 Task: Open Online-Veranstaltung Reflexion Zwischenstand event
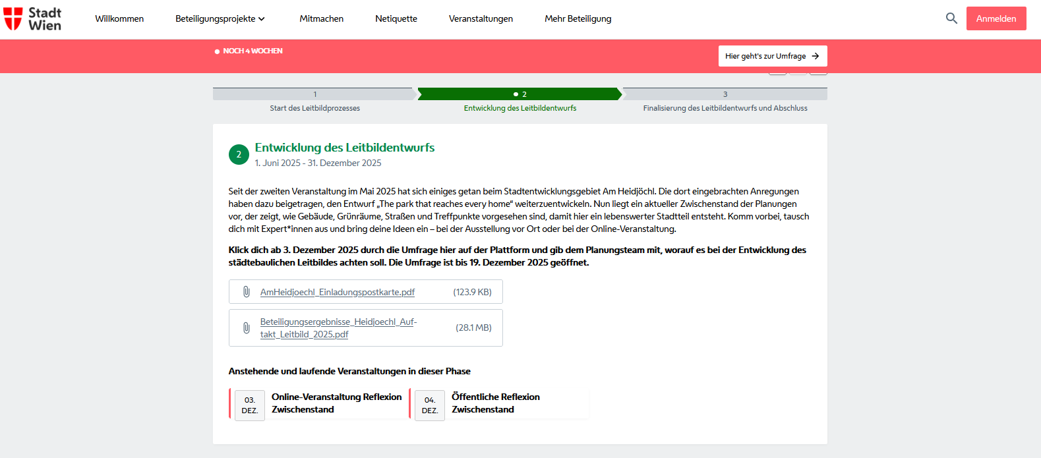pos(336,403)
